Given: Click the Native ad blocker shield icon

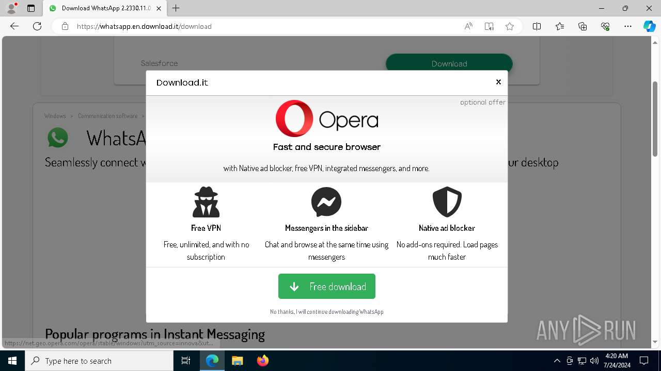Looking at the screenshot, I should pyautogui.click(x=447, y=202).
